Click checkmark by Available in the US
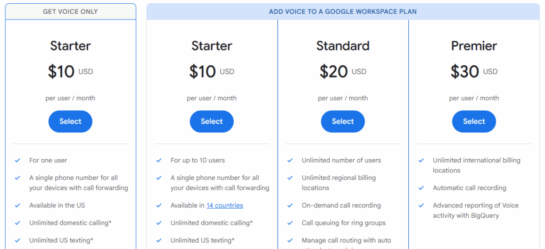Screen dimensions: 545x249 pyautogui.click(x=18, y=205)
